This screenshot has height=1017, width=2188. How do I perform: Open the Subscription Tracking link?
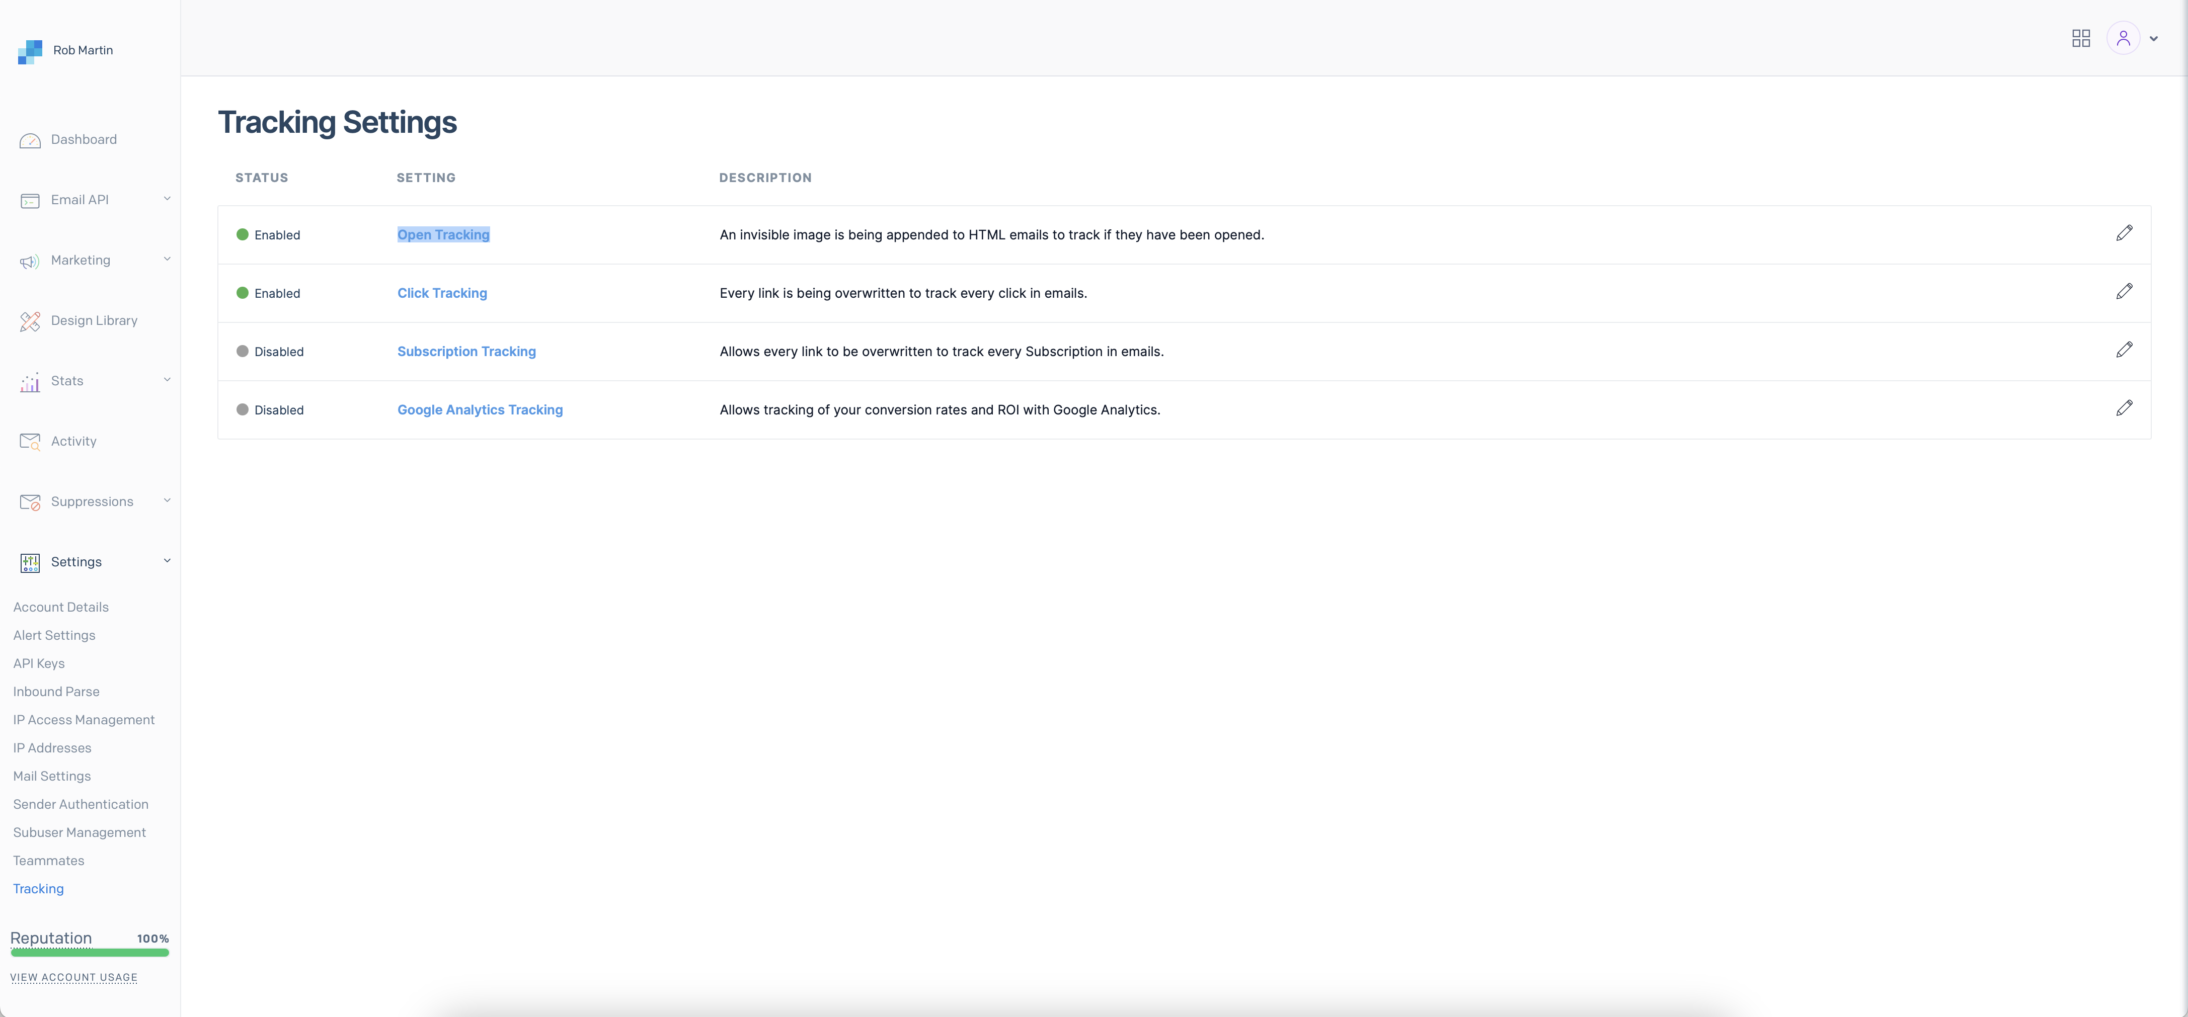(466, 352)
